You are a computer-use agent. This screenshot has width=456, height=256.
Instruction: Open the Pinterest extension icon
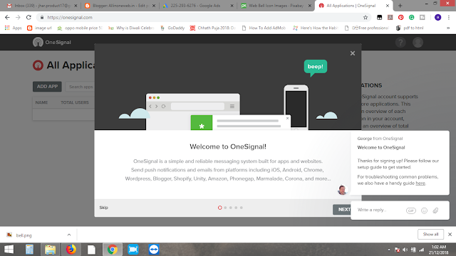click(400, 17)
